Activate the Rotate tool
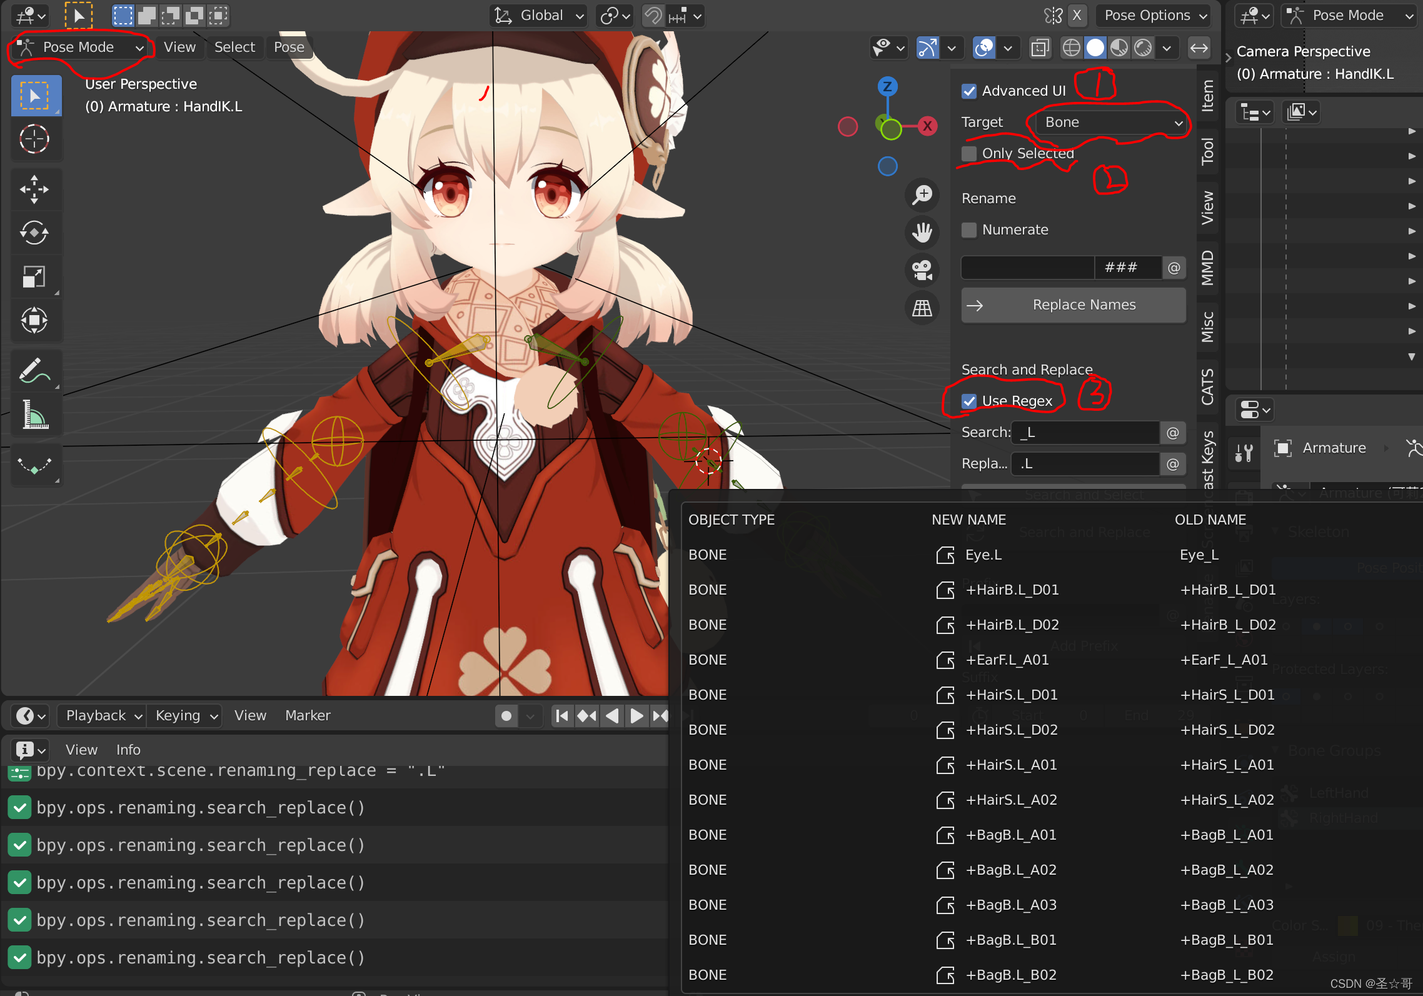Screen dimensions: 1423x996 (34, 233)
